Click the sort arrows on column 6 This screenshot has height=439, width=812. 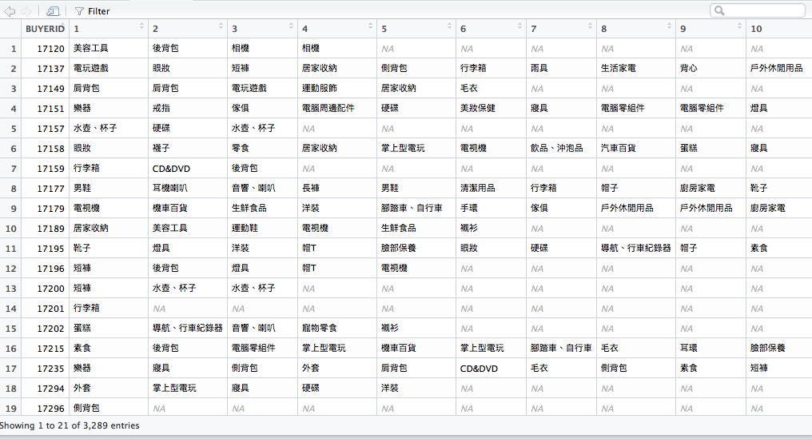(520, 26)
